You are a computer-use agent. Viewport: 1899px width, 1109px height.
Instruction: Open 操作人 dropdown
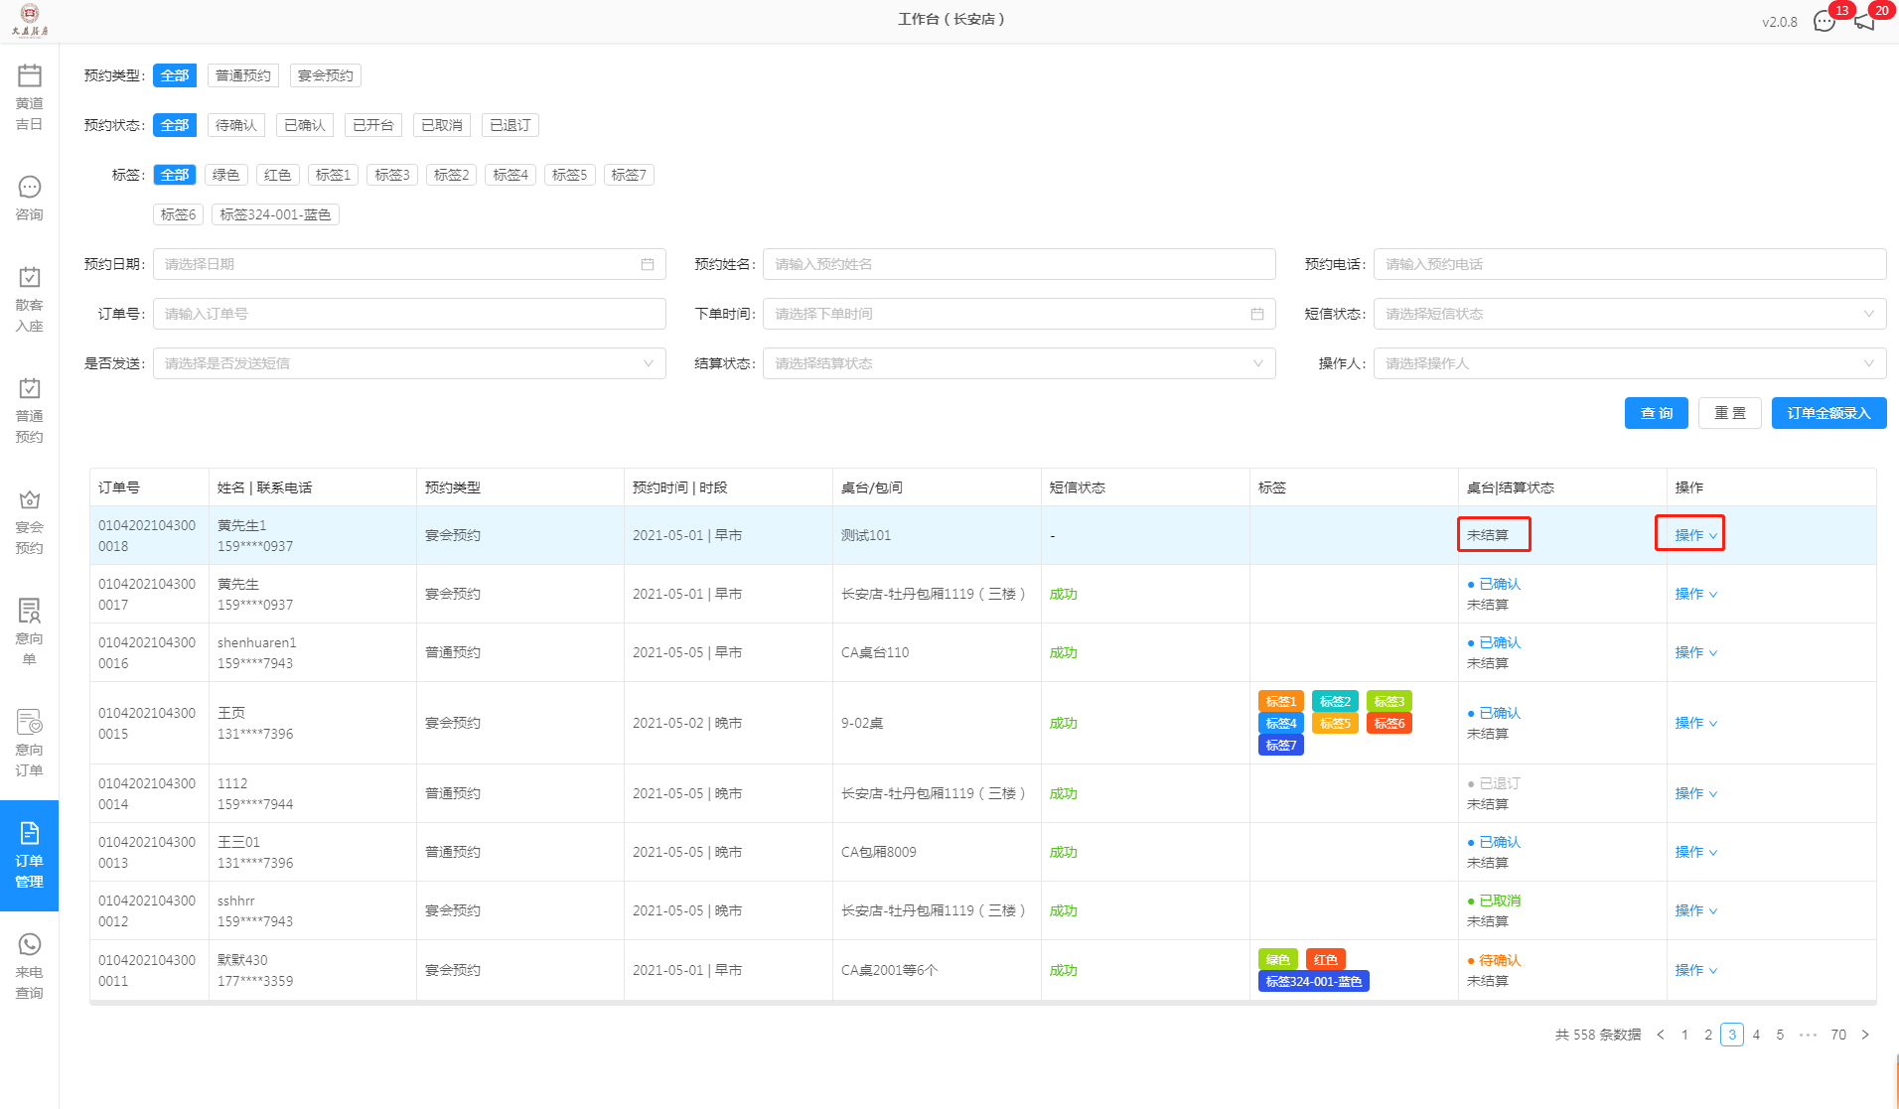coord(1630,363)
